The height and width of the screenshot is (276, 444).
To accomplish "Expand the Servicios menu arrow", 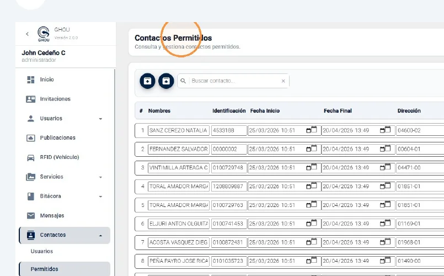I will [100, 177].
